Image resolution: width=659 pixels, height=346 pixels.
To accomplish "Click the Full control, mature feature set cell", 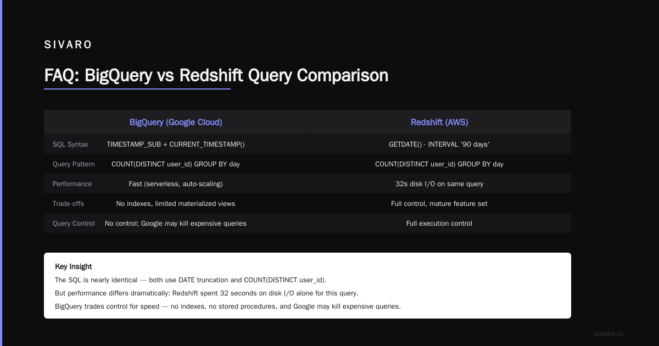I will click(x=439, y=203).
